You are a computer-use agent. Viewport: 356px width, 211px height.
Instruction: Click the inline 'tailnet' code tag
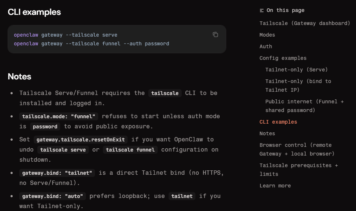[x=182, y=196]
